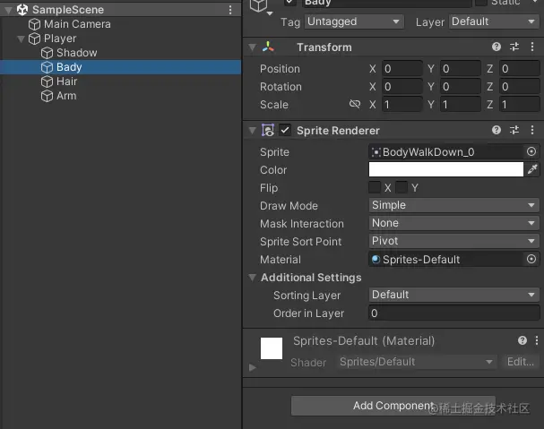
Task: Open Transform help reference
Action: [497, 47]
